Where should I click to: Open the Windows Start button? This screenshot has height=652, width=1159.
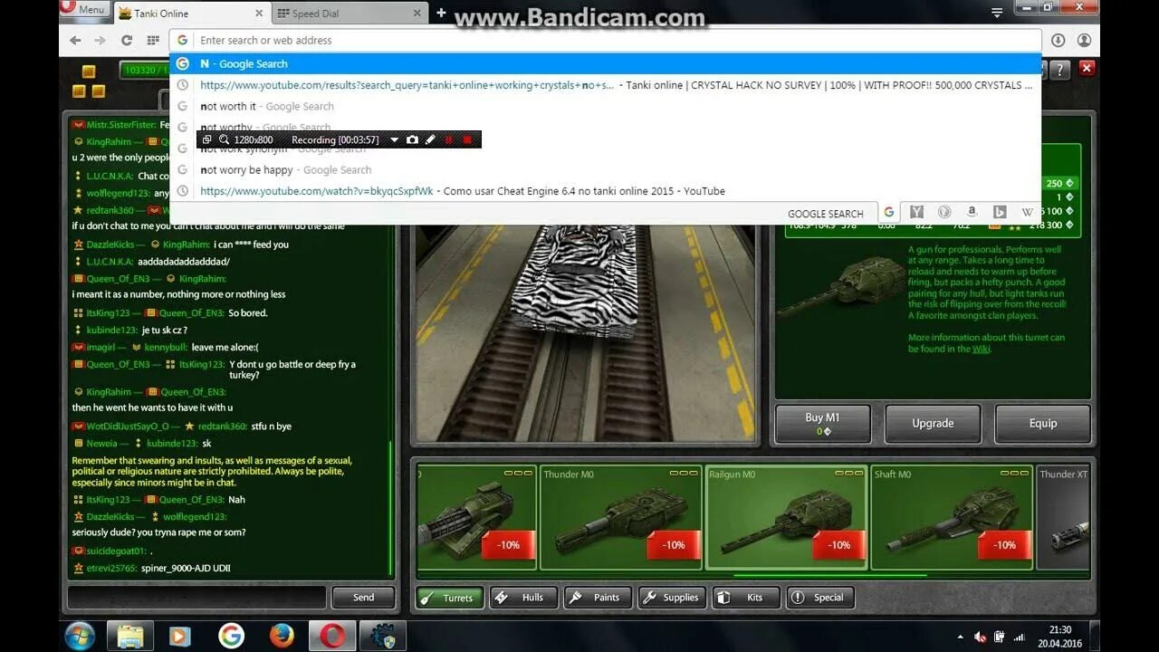80,637
